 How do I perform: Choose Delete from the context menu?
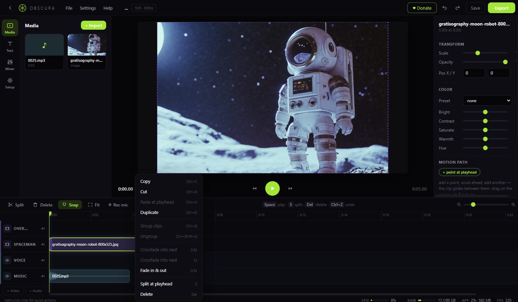tap(168, 294)
